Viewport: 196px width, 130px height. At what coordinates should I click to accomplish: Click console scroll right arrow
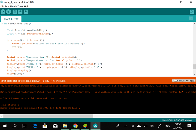tap(194, 116)
